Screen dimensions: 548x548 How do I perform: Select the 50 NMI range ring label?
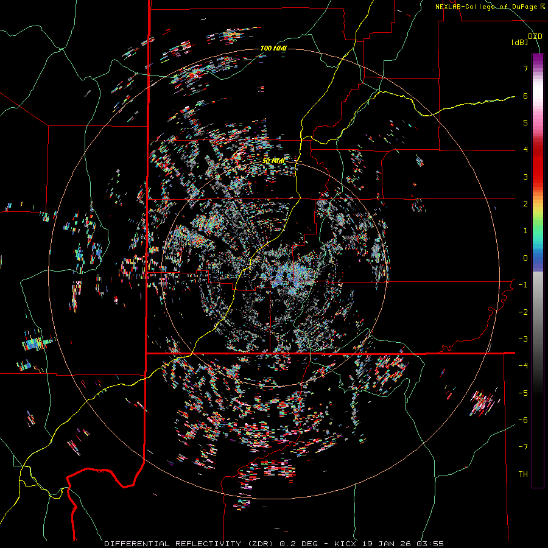273,161
